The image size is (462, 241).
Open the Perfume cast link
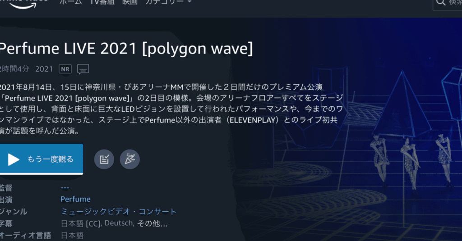click(75, 199)
